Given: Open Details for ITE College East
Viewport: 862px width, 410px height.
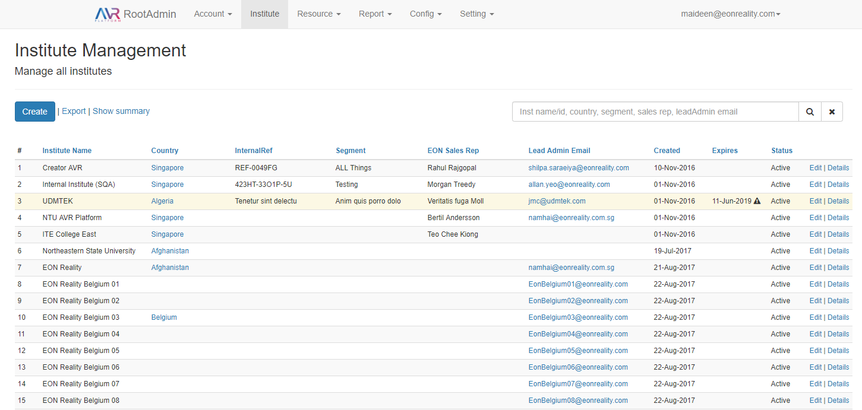Looking at the screenshot, I should pyautogui.click(x=838, y=234).
